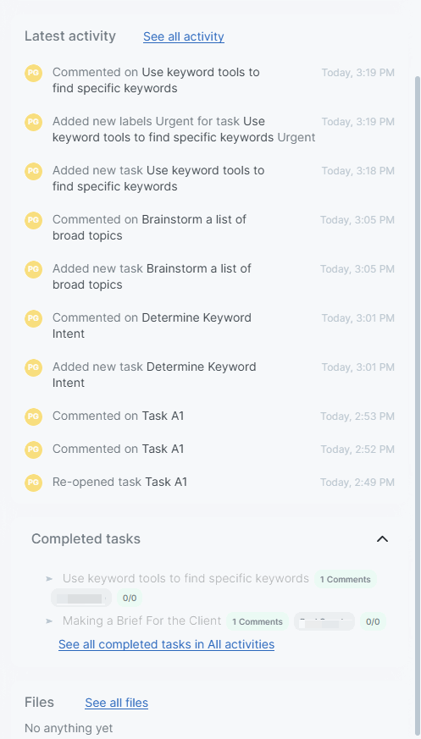Click 1 Comments badge on Use keyword tools task

point(345,579)
